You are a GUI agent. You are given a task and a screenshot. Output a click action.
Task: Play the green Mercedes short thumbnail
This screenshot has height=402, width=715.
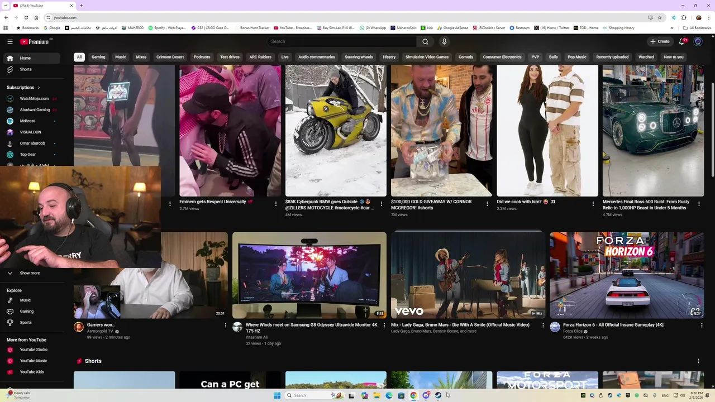[x=653, y=131]
